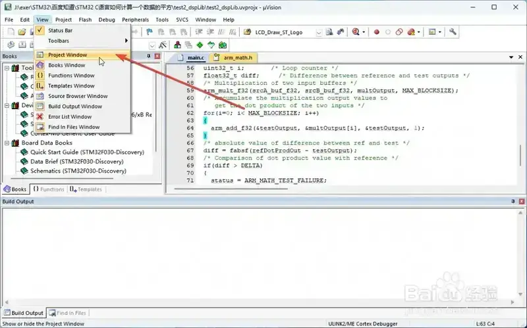This screenshot has height=328, width=527.
Task: Open the Functions tab in left panel
Action: (x=49, y=189)
